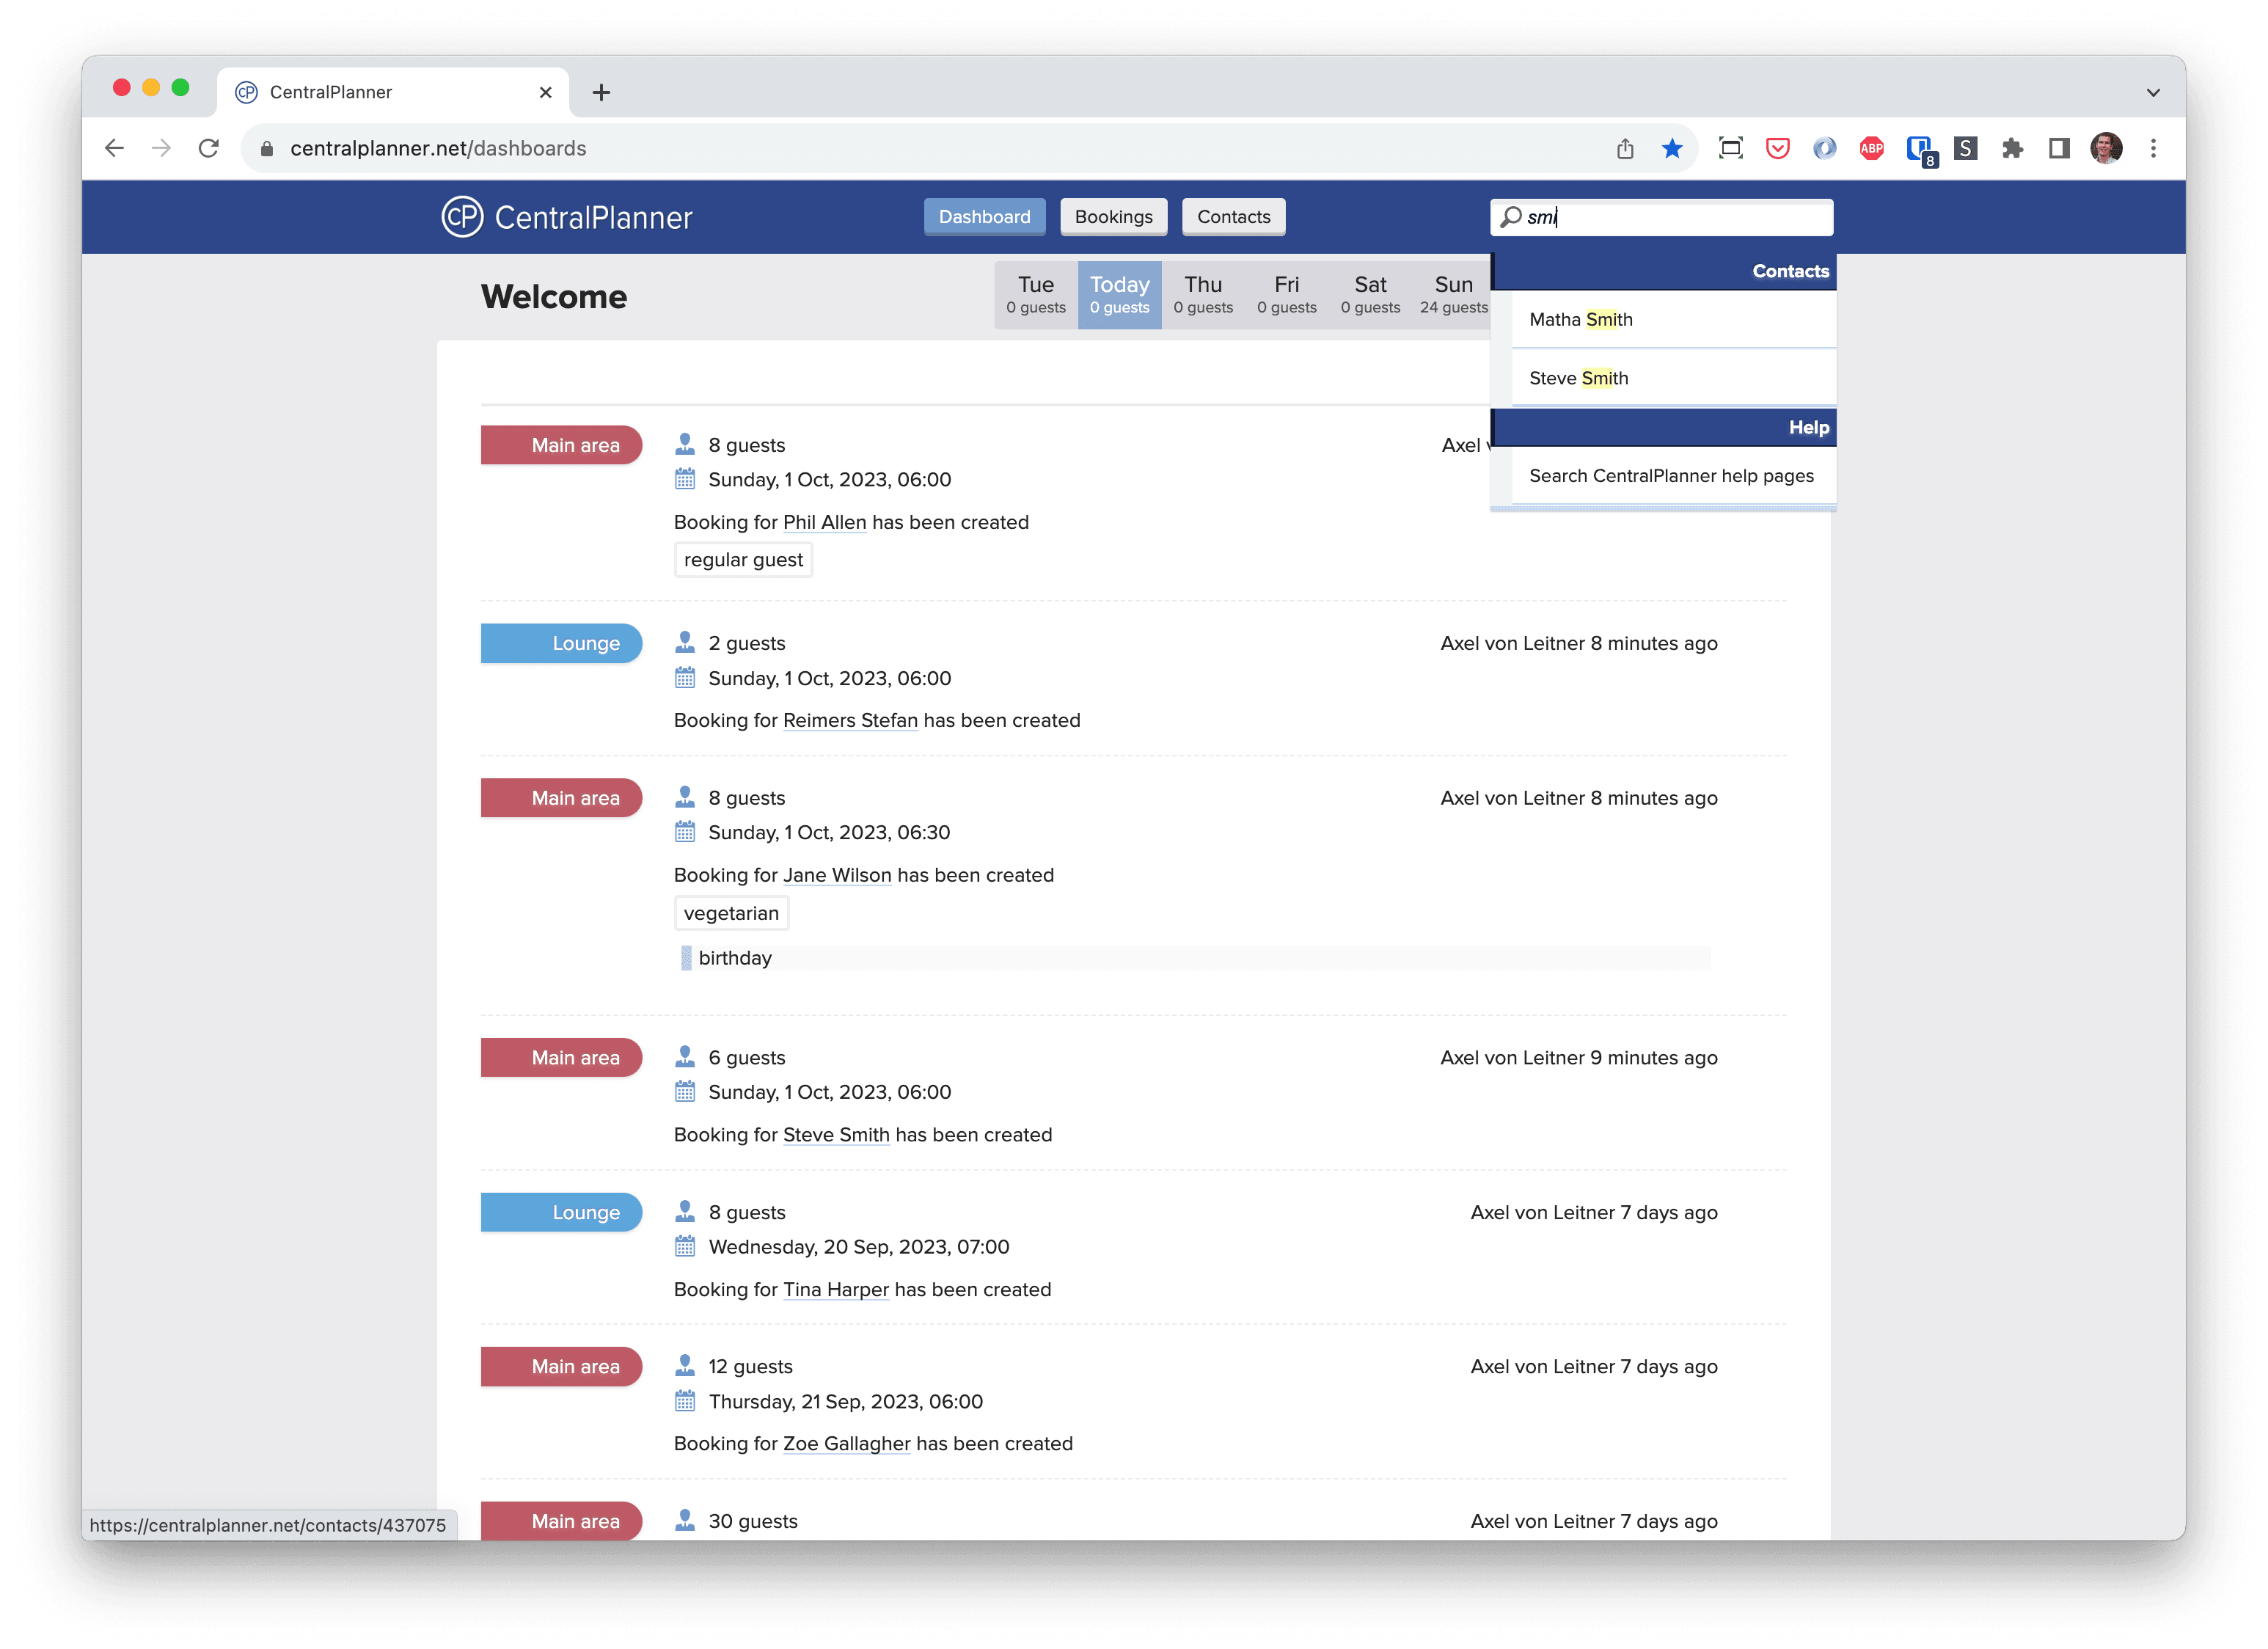The width and height of the screenshot is (2268, 1649).
Task: Bookmark page with star icon
Action: point(1671,148)
